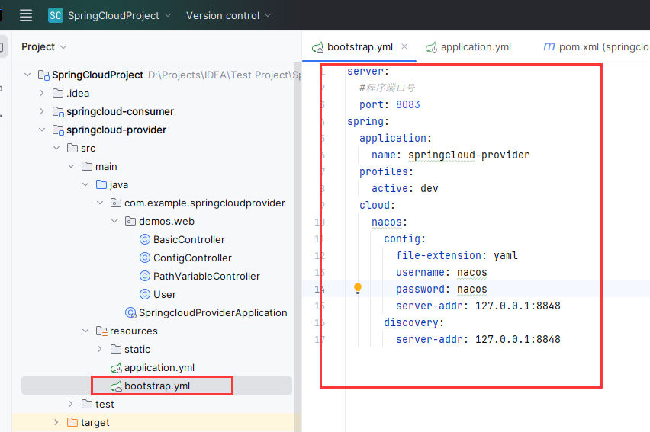Screen dimensions: 650x432
Task: Click the SC project badge icon
Action: point(55,15)
